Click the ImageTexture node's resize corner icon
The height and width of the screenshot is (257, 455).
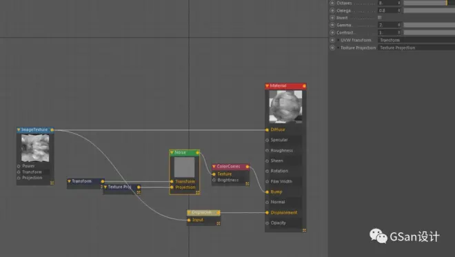52,183
